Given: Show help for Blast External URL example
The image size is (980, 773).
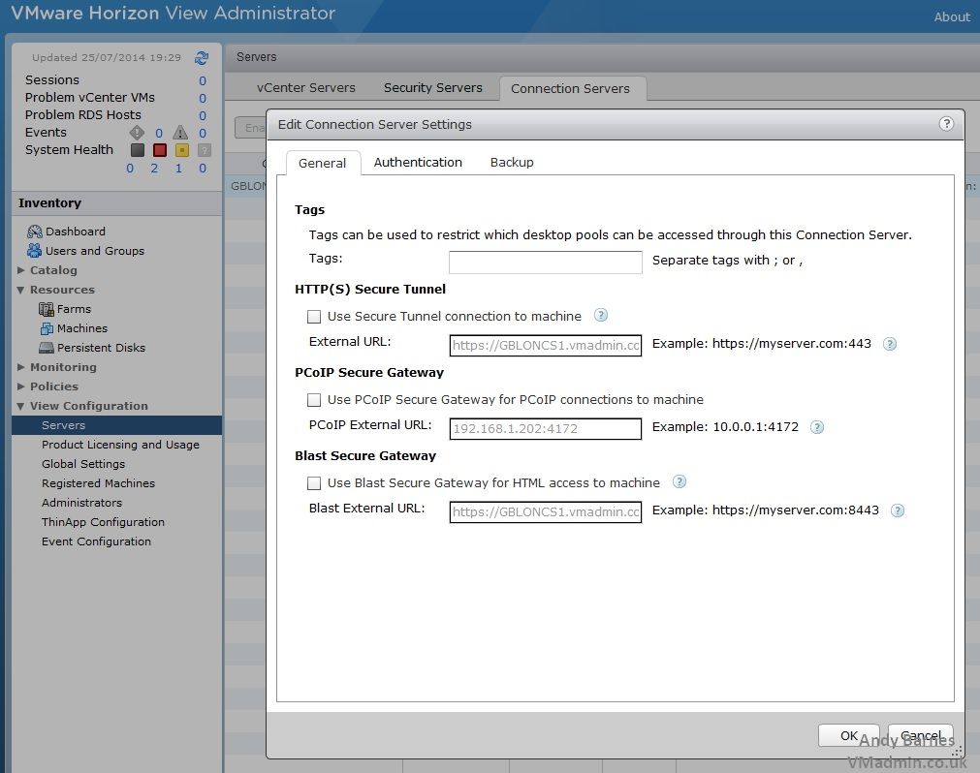Looking at the screenshot, I should [898, 510].
